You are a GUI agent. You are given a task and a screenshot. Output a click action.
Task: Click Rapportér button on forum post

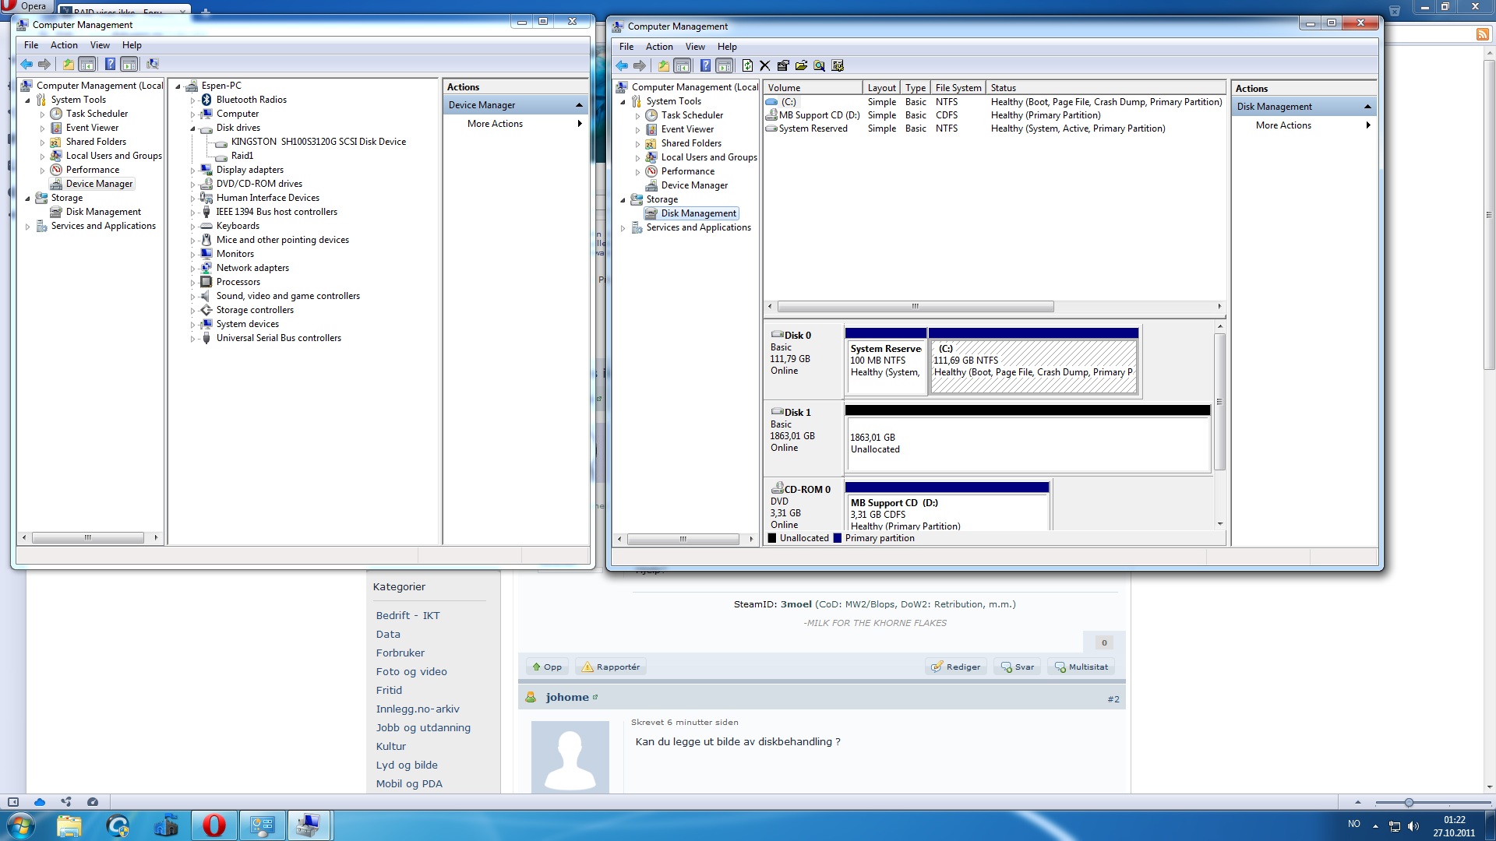pos(611,667)
